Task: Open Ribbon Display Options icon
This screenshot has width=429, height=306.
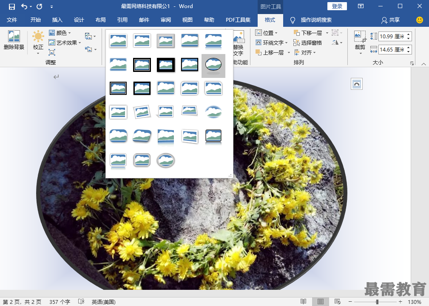Action: click(x=361, y=6)
